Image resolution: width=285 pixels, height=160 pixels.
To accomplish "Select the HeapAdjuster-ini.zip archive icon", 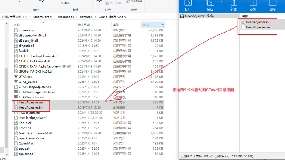I will pyautogui.click(x=182, y=16).
